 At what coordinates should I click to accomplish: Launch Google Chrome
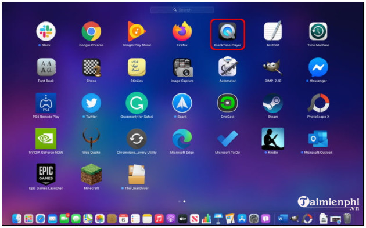[91, 31]
